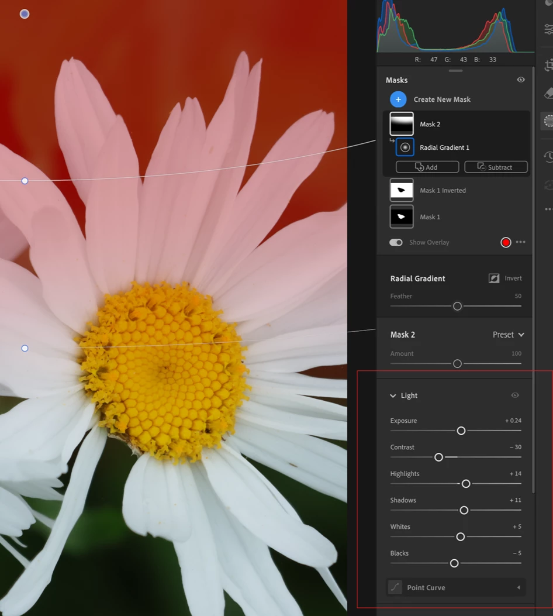
Task: Click the Contrast slider handle
Action: point(439,457)
